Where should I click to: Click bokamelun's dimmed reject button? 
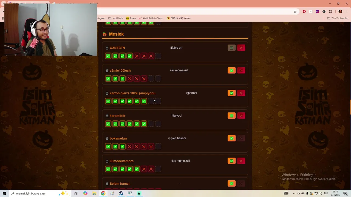coord(241,138)
